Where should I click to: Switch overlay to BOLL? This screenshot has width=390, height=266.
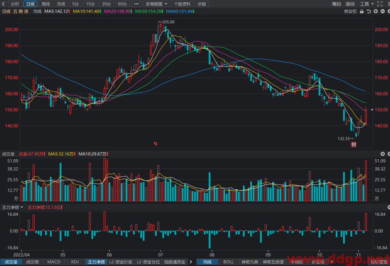(x=229, y=262)
